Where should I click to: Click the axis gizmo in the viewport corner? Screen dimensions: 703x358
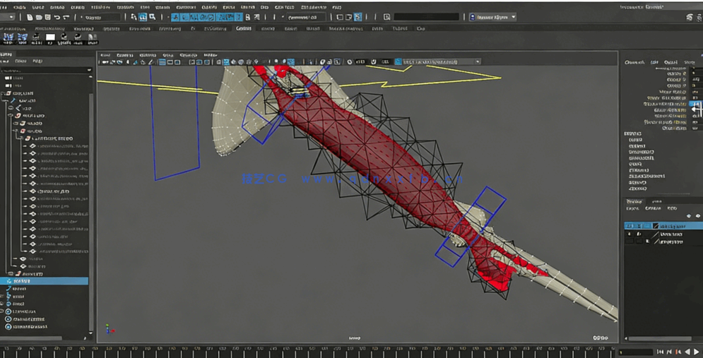(x=108, y=329)
